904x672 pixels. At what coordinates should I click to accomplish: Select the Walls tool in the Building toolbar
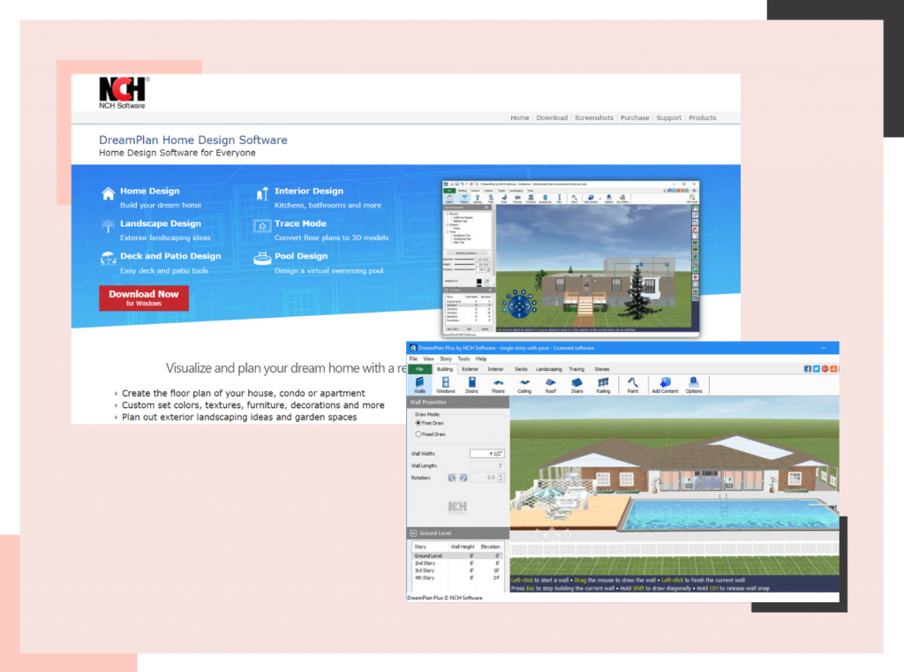(x=419, y=384)
